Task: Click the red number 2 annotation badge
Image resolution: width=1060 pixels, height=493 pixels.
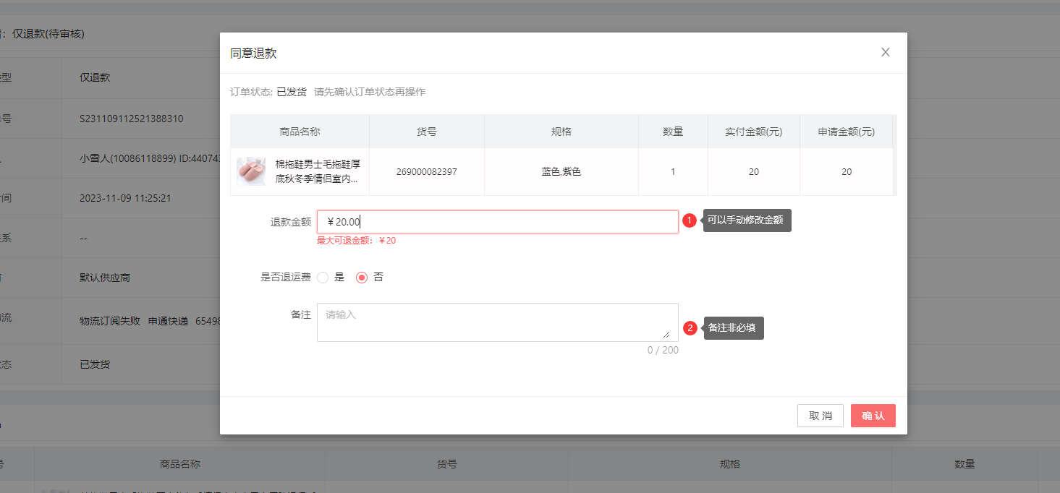Action: pos(690,328)
